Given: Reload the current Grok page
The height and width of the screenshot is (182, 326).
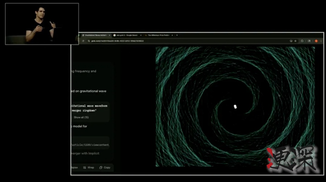Looking at the screenshot, I should coord(83,41).
